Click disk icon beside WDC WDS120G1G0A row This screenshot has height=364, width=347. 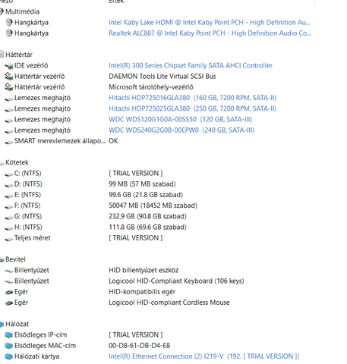pyautogui.click(x=9, y=121)
